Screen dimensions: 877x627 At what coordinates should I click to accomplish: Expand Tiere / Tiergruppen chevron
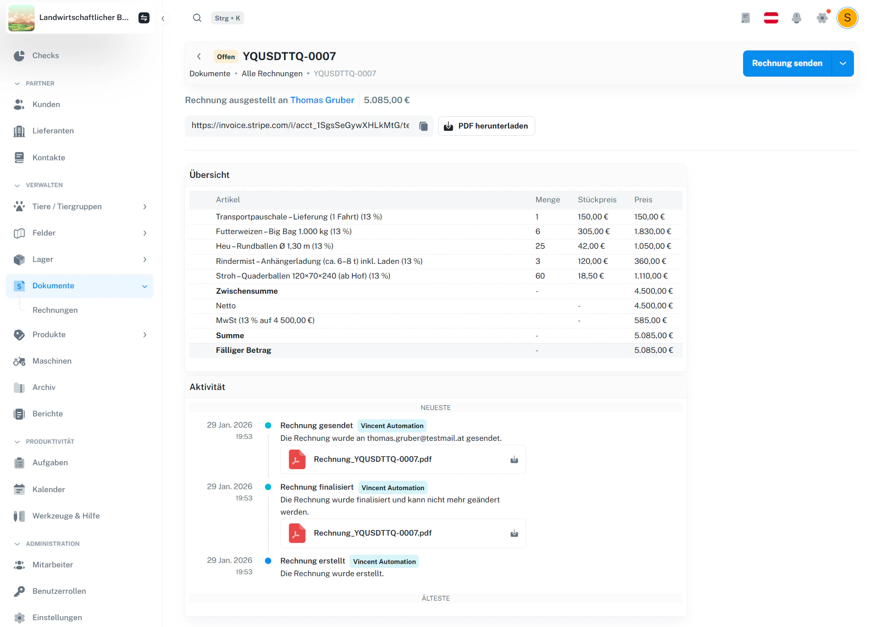tap(145, 207)
